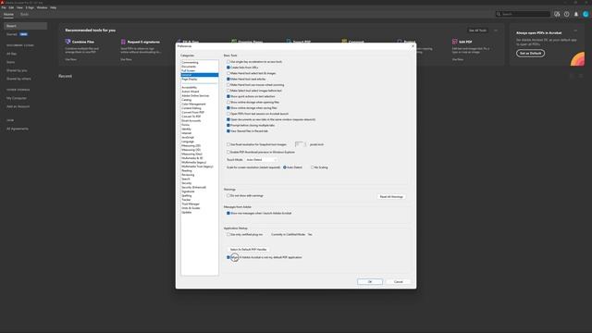
Task: Open the notifications bell icon
Action: 576,14
